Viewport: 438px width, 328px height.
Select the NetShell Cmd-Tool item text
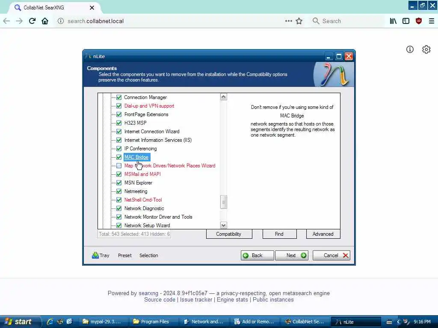click(x=143, y=200)
